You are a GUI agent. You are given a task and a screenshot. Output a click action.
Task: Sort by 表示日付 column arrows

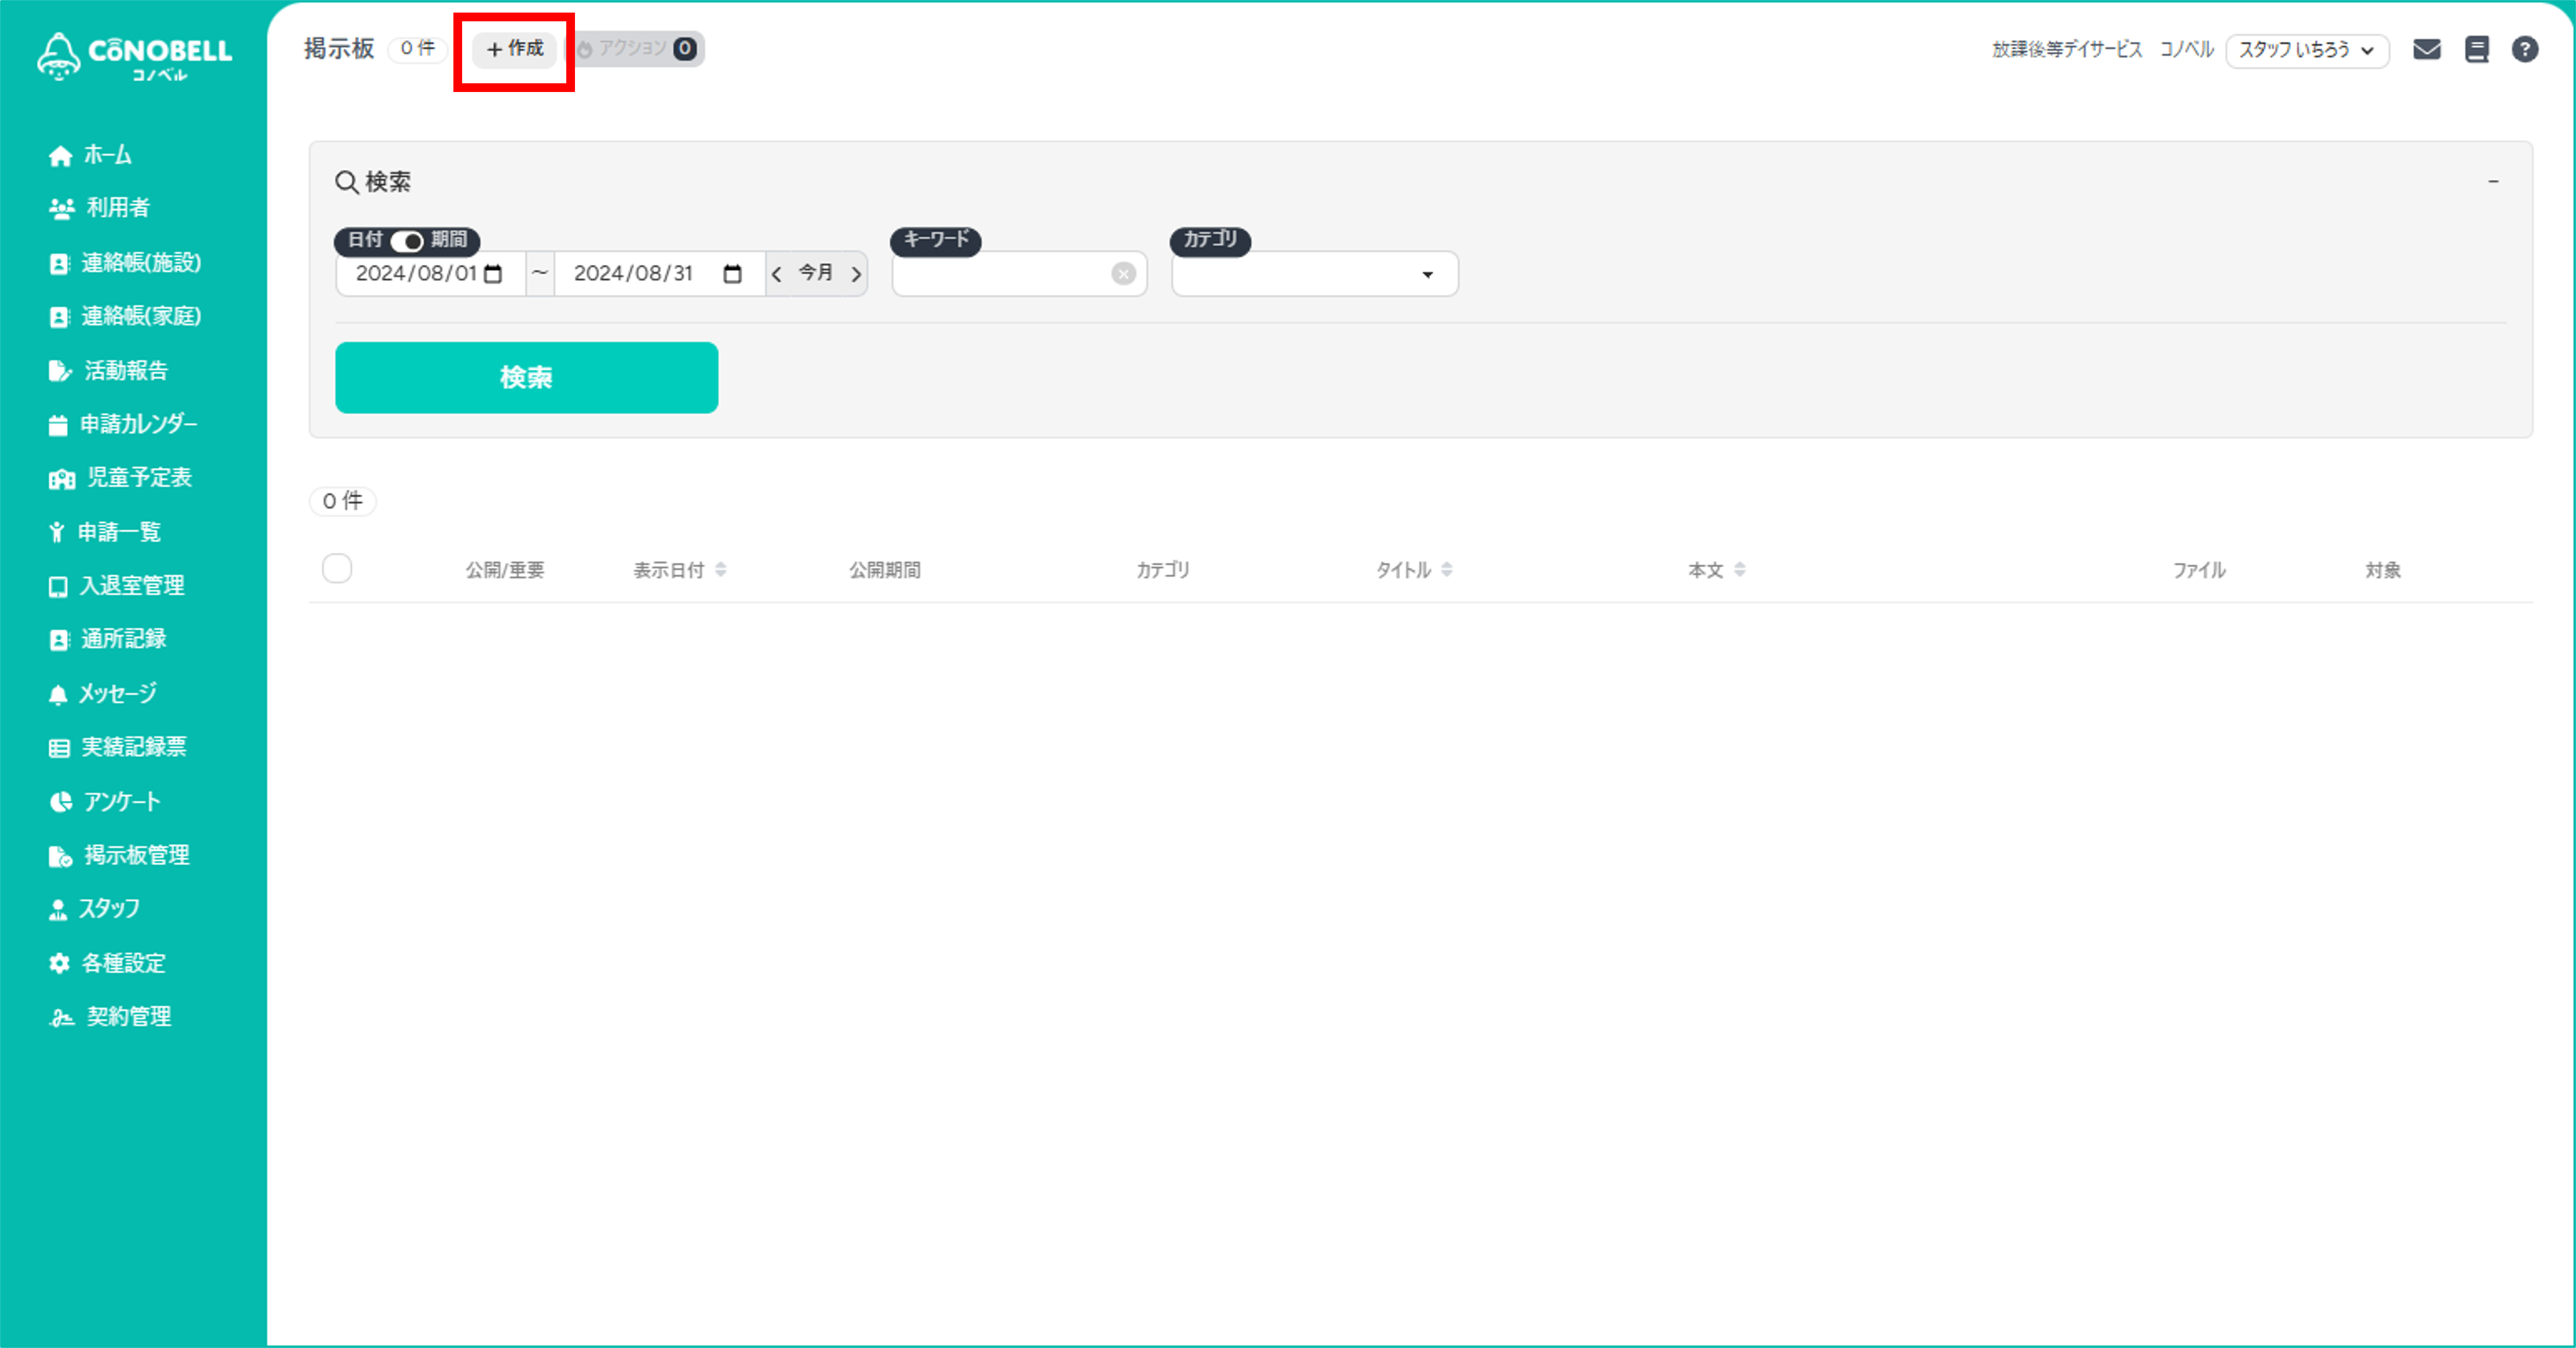point(721,569)
